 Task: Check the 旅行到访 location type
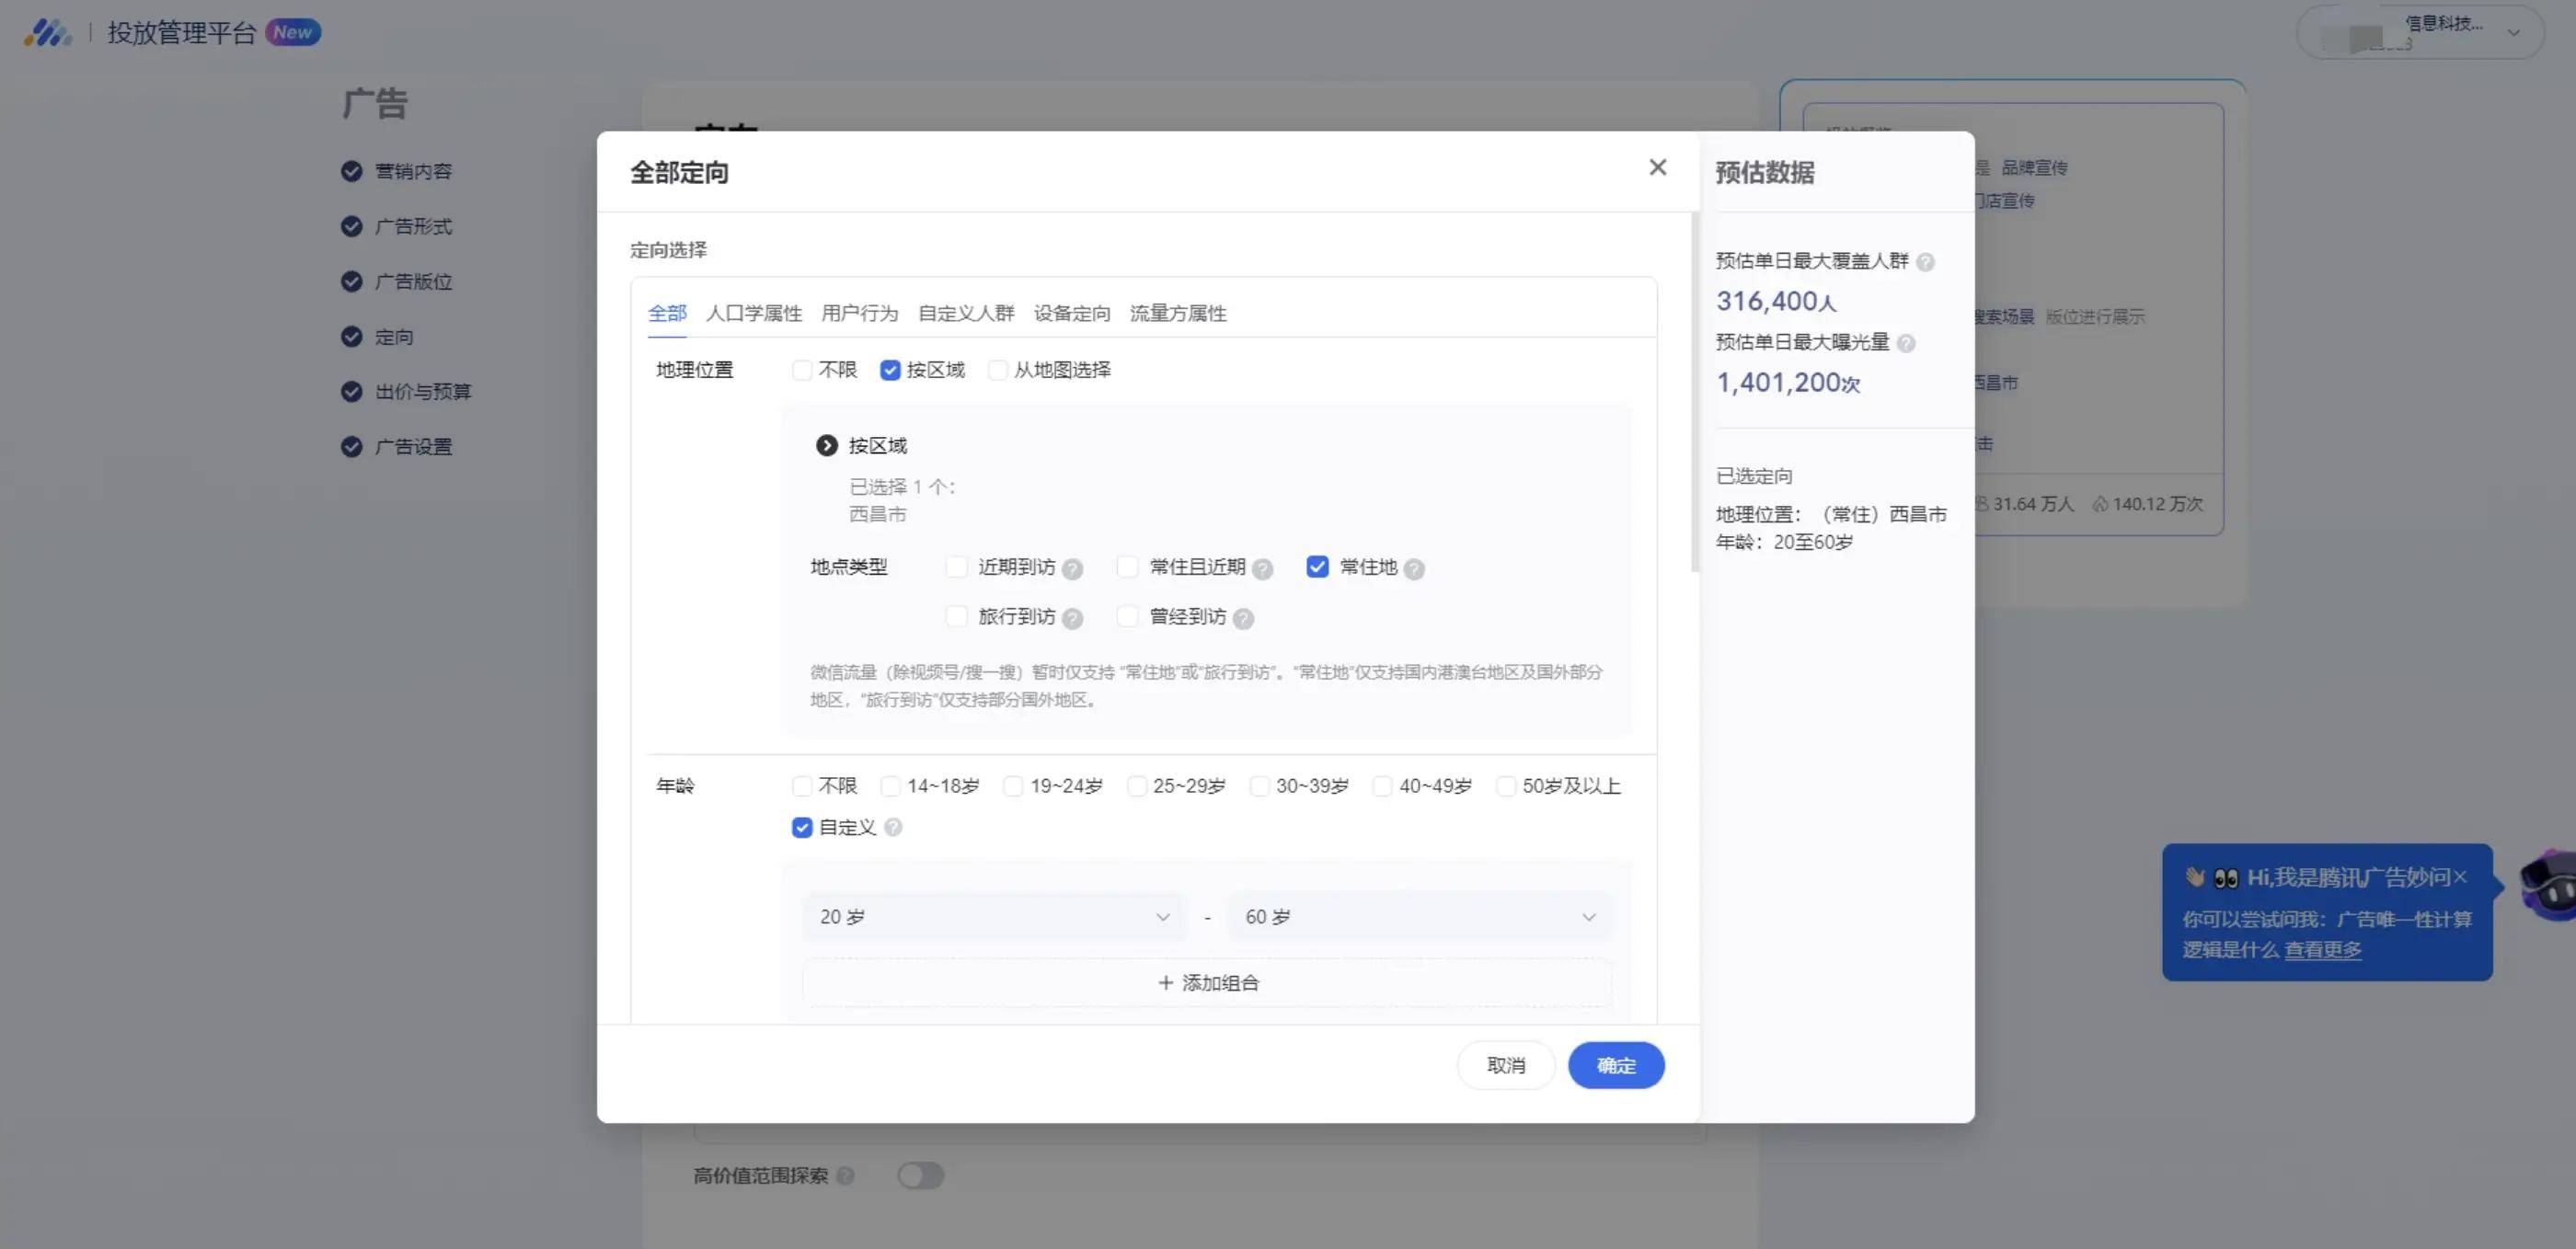(x=957, y=616)
